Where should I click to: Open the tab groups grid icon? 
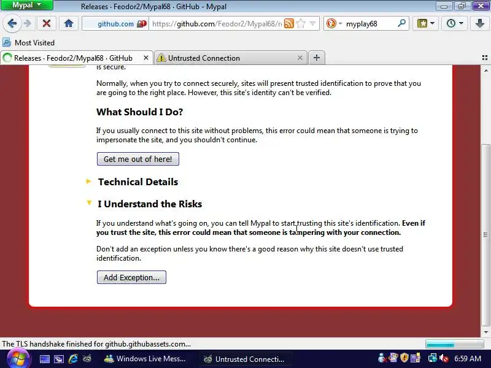click(x=485, y=58)
